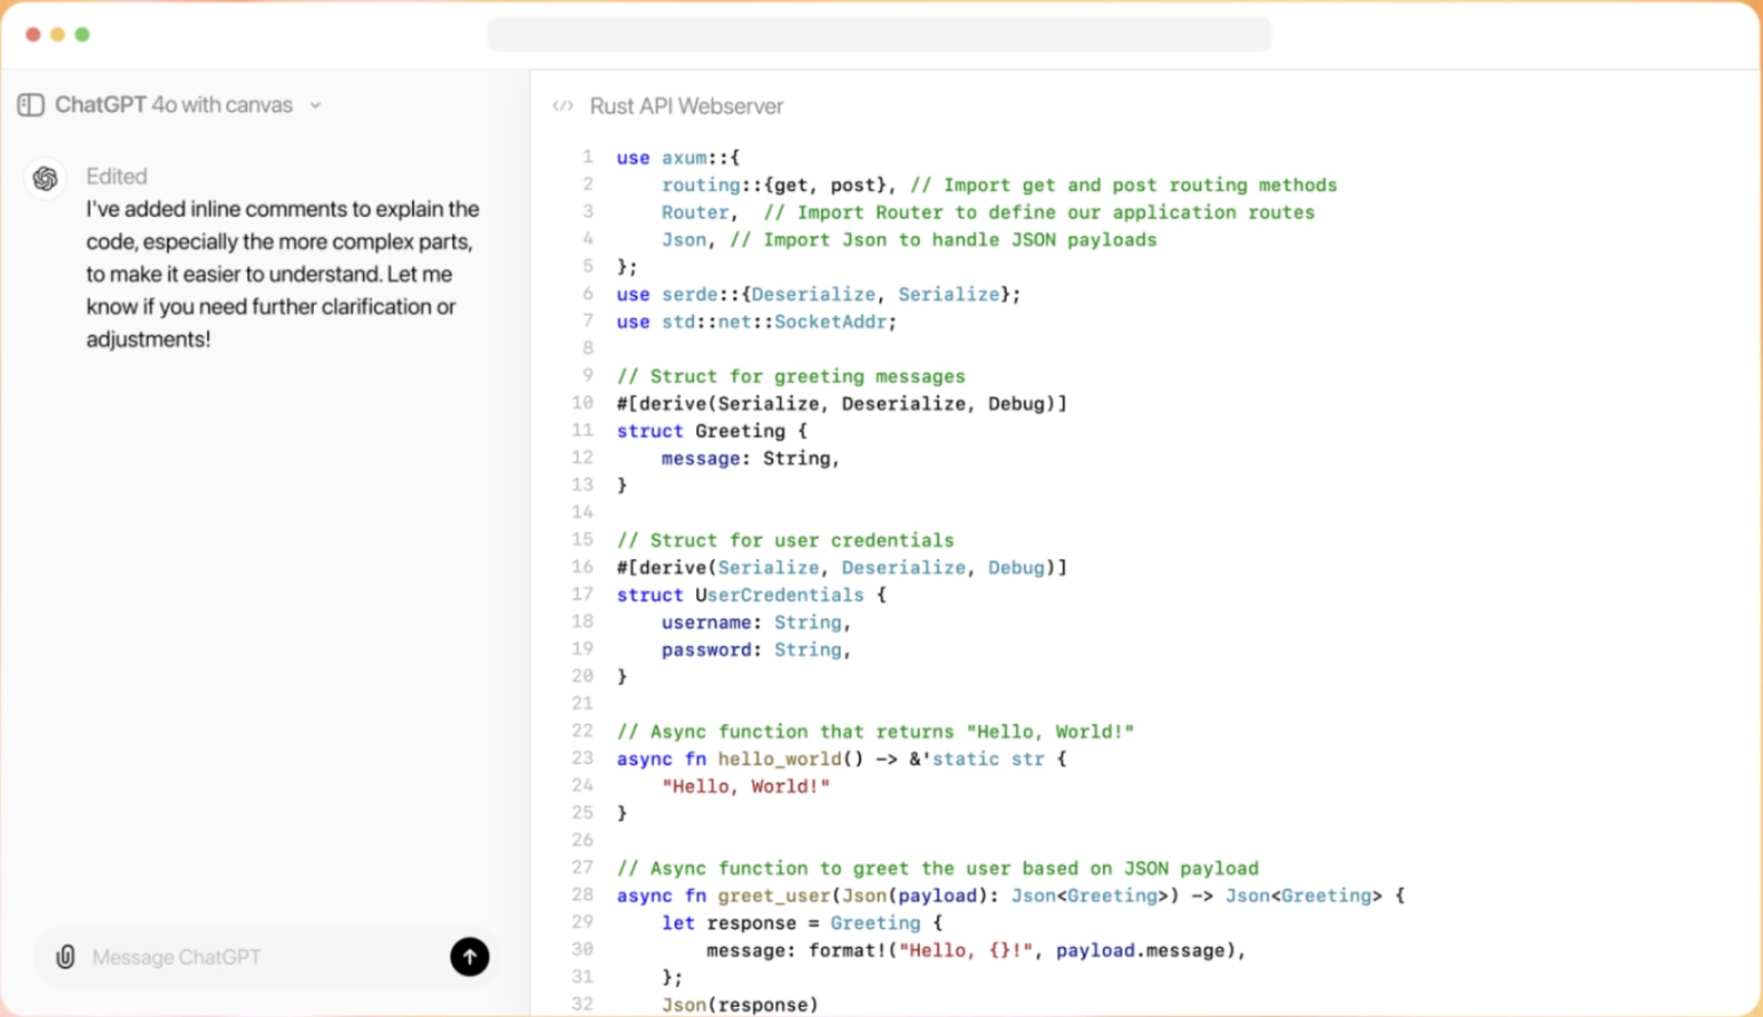The height and width of the screenshot is (1017, 1763).
Task: Send a message with the black arrow icon
Action: click(x=469, y=957)
